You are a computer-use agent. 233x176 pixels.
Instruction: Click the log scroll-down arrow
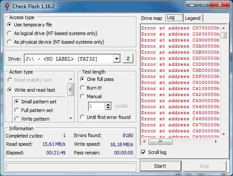coord(224,134)
